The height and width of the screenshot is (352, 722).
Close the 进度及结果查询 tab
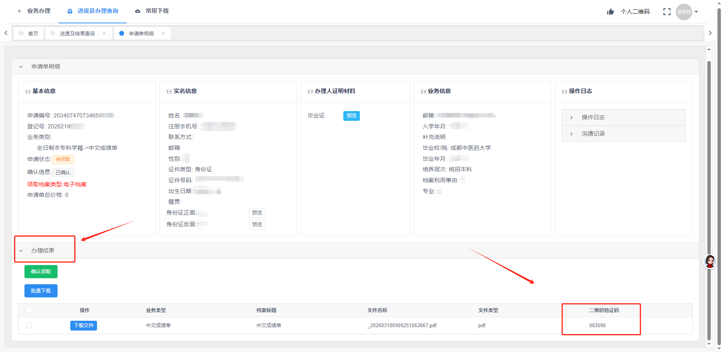[104, 33]
